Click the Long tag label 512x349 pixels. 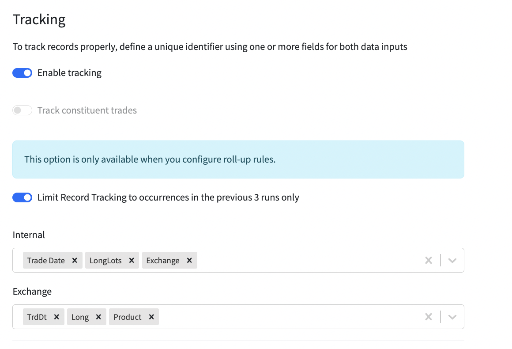click(80, 317)
